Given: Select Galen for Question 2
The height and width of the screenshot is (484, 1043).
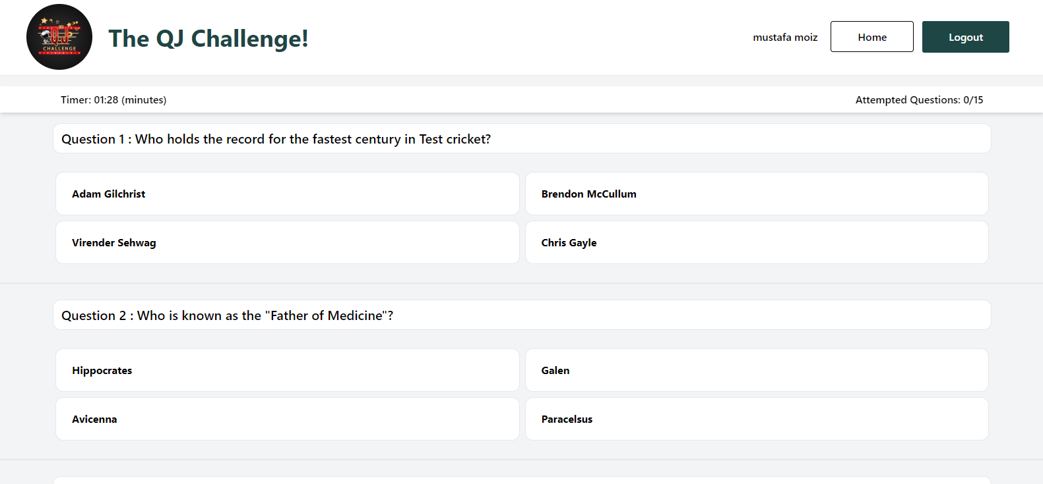Looking at the screenshot, I should (x=757, y=370).
